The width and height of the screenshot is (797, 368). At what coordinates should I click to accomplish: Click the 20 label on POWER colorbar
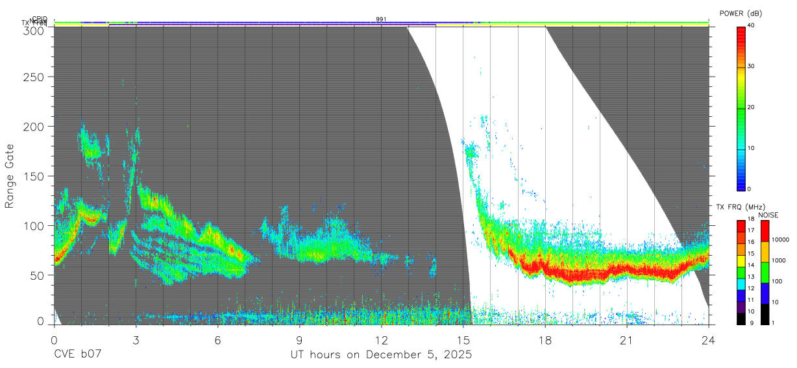coord(752,107)
